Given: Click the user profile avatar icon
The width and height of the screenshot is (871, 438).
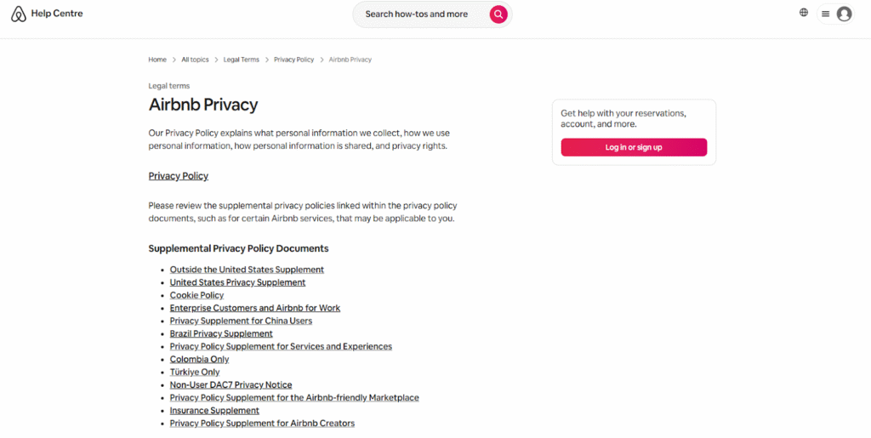Looking at the screenshot, I should coord(844,14).
